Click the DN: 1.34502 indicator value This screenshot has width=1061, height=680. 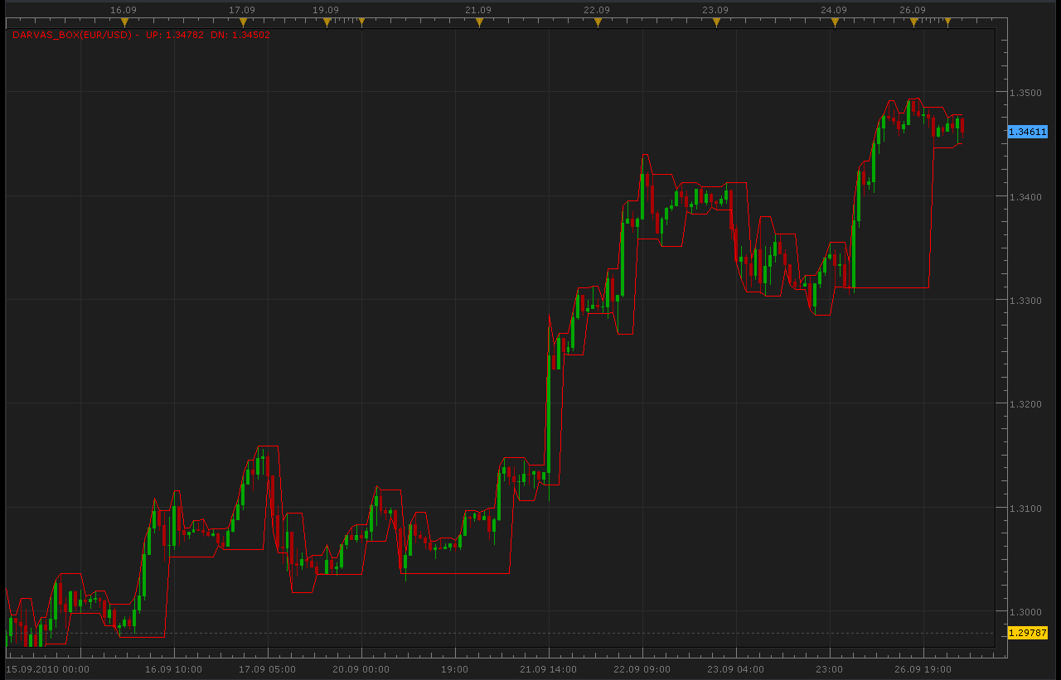[240, 35]
